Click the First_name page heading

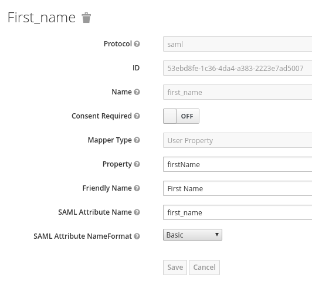click(42, 18)
